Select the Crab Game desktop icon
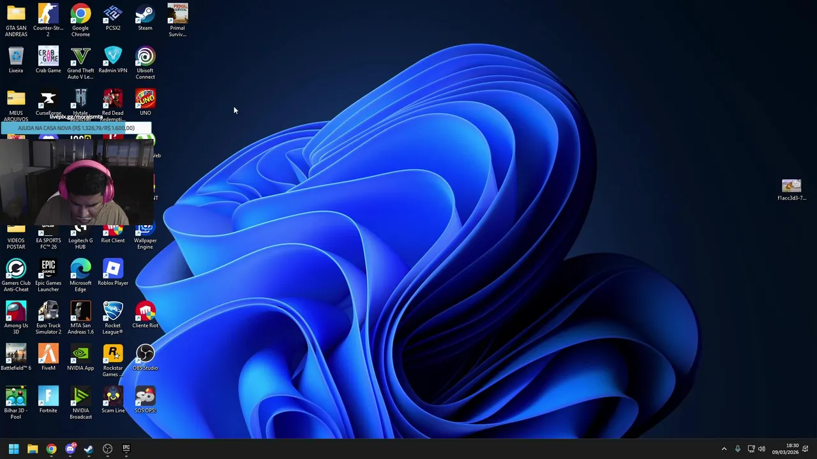This screenshot has width=817, height=459. [49, 61]
